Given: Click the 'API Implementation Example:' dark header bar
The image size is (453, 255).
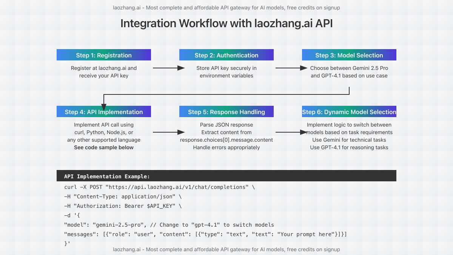Looking at the screenshot, I should [226, 176].
